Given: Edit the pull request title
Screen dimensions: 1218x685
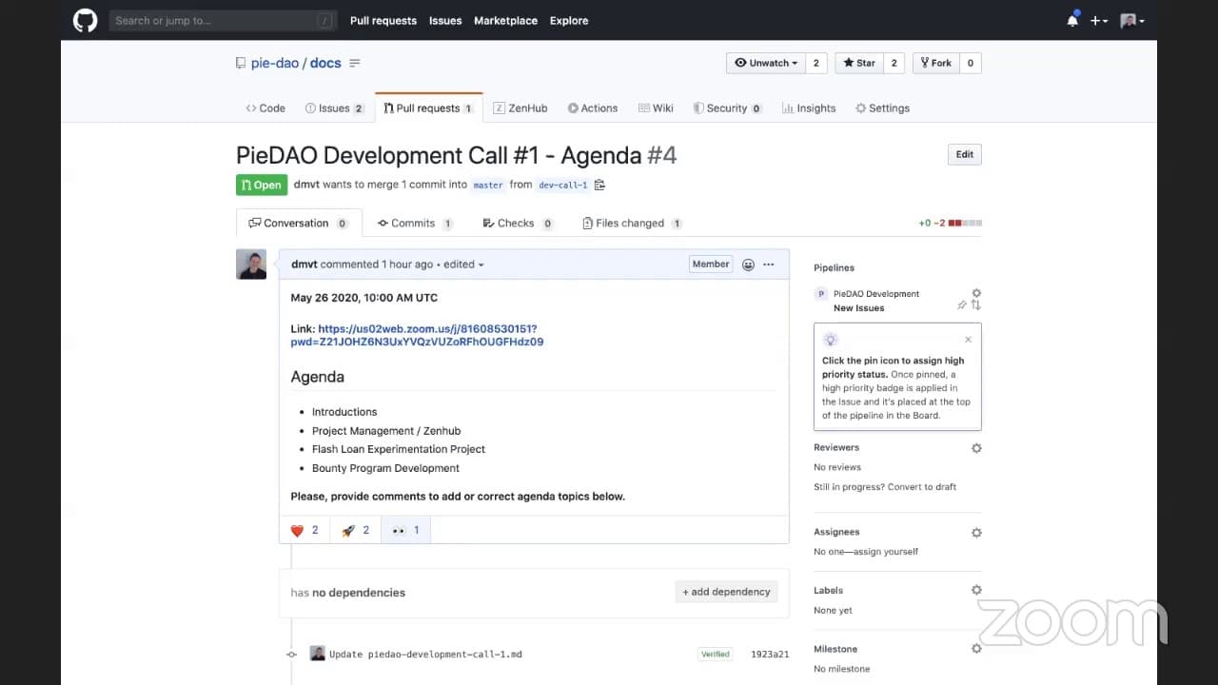Looking at the screenshot, I should (964, 154).
